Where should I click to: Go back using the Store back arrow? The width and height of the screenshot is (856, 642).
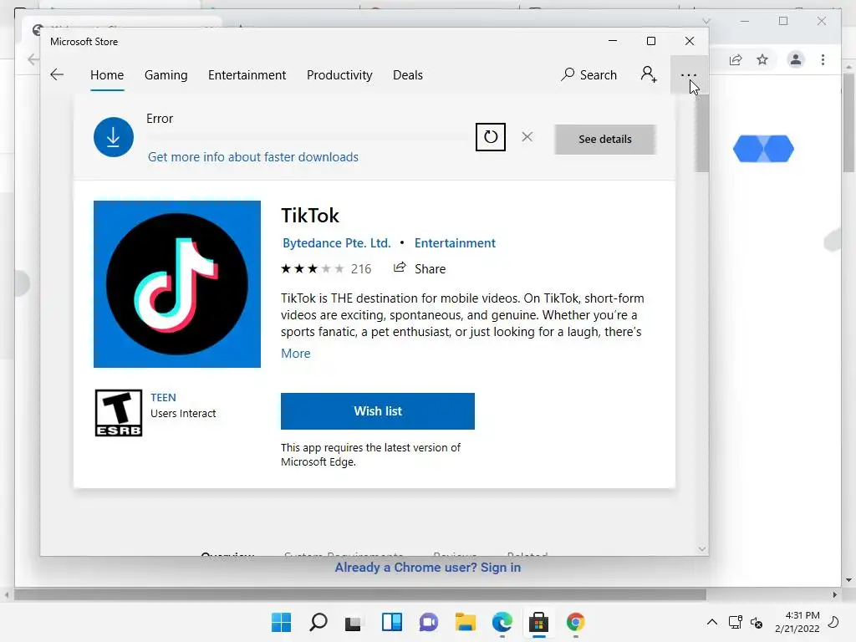click(57, 74)
